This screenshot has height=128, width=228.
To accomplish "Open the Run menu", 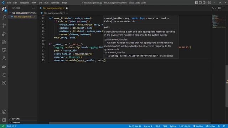I will [46, 2].
